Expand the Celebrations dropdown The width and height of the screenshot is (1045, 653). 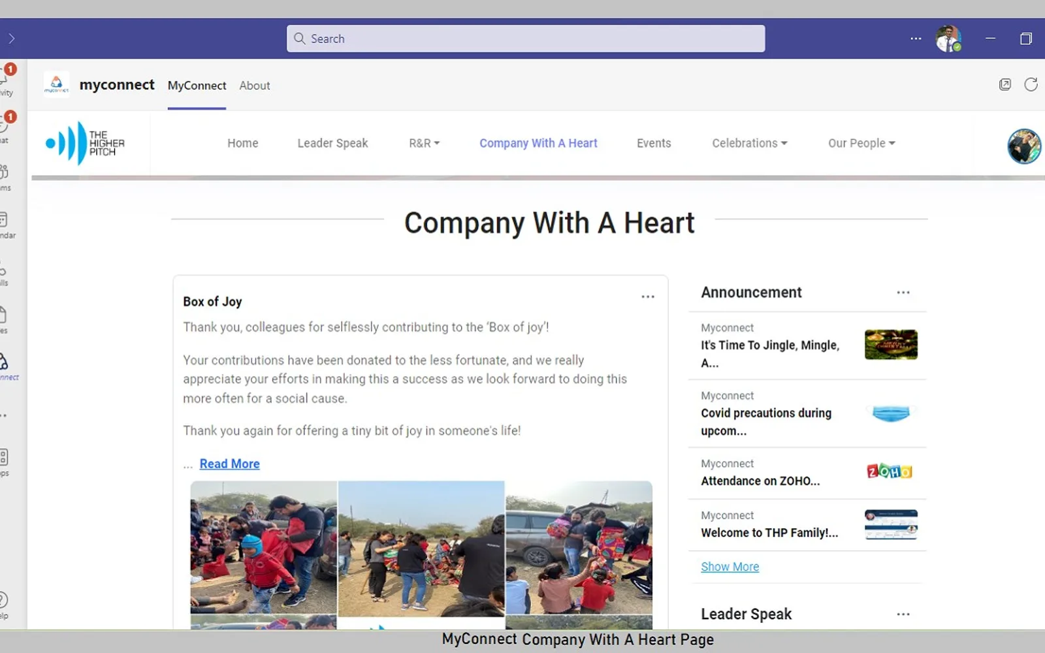coord(749,143)
